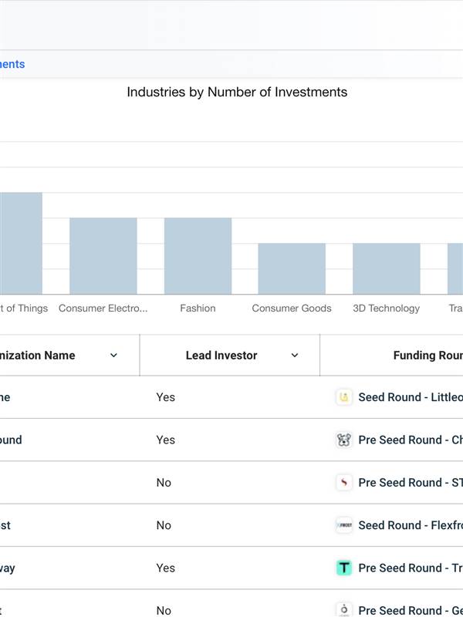Open the Lead Investor column sort chevron
This screenshot has height=617, width=463.
pos(295,356)
